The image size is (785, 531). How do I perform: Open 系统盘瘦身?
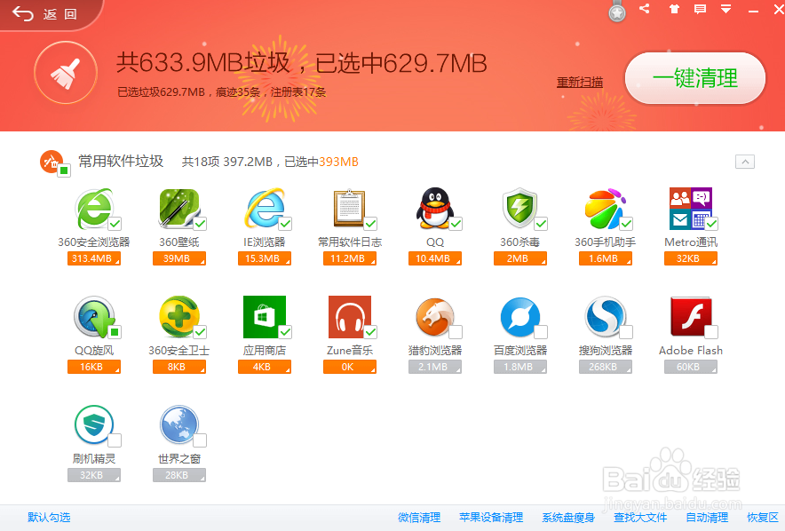pos(568,518)
